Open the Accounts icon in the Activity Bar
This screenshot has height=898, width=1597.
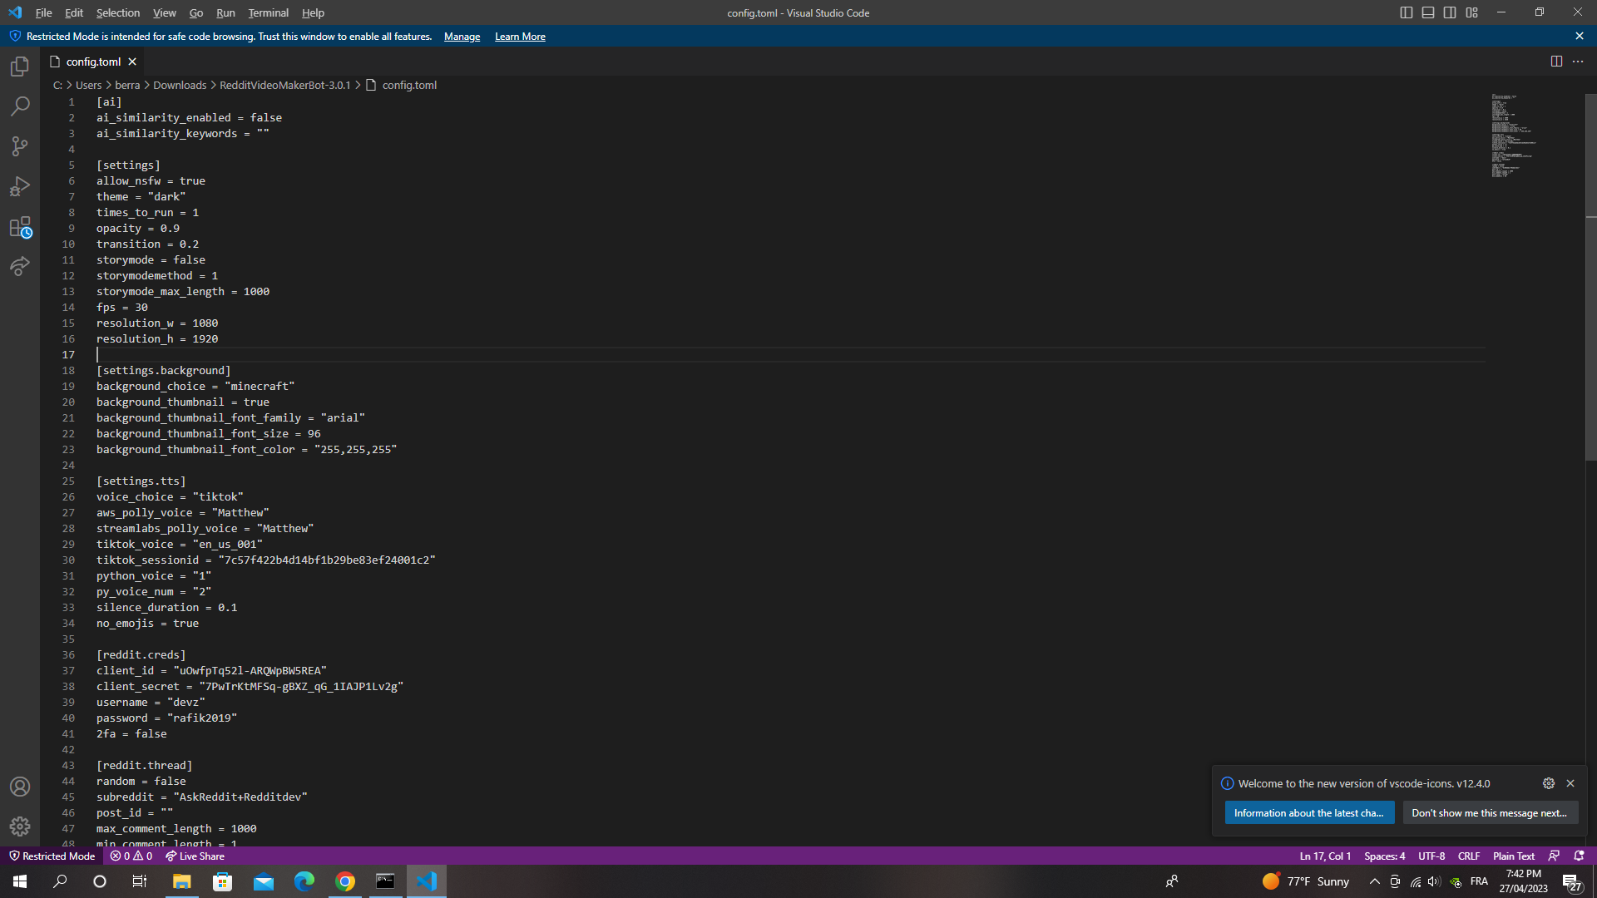(20, 787)
